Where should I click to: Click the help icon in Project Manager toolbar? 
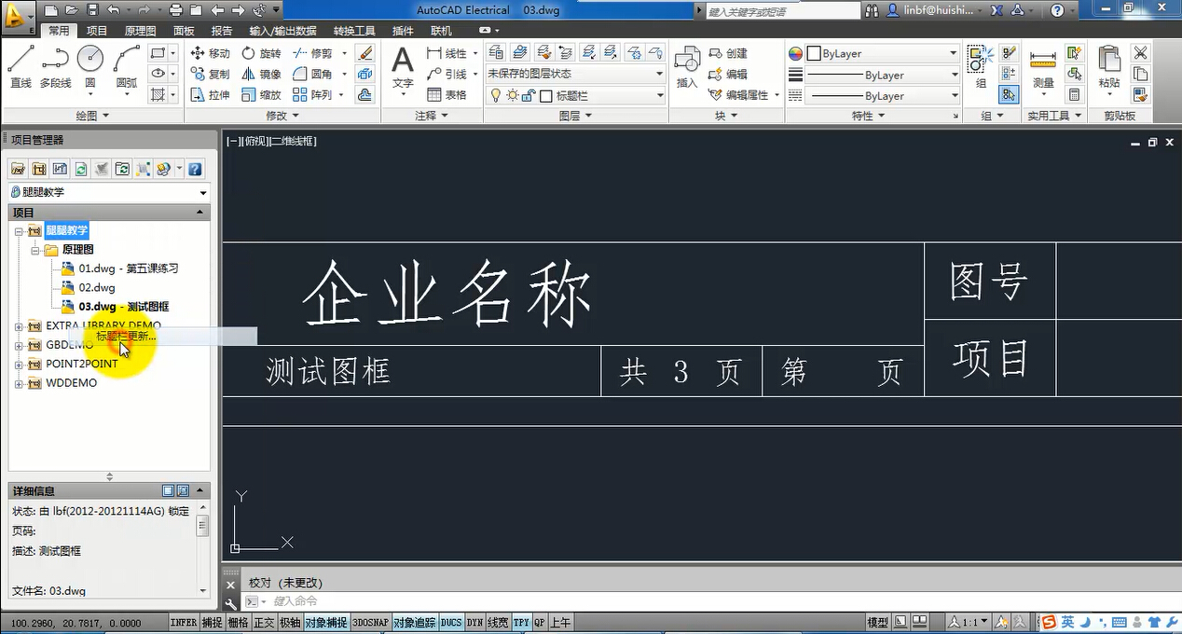195,169
